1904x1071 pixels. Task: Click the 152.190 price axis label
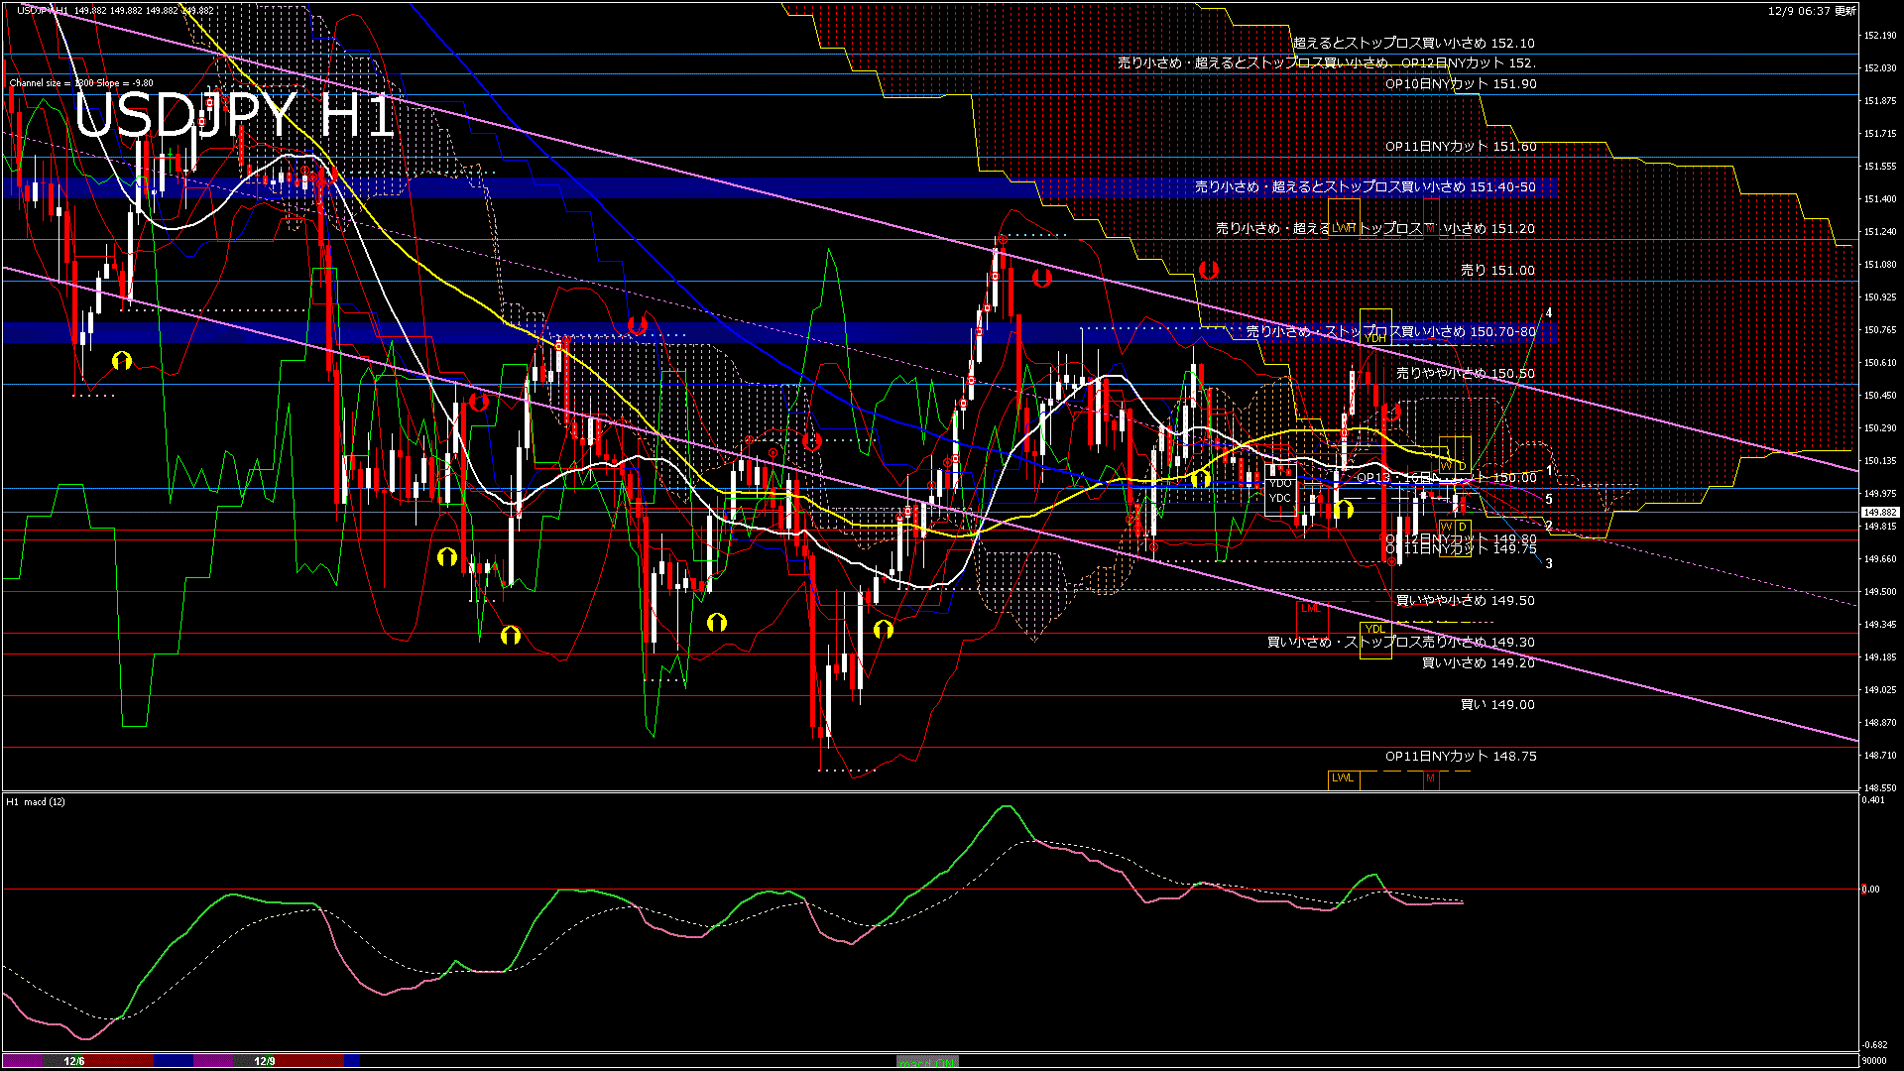[1880, 36]
